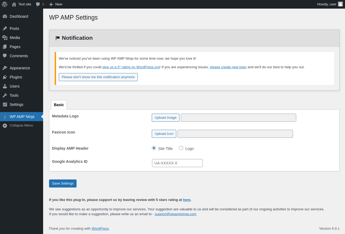345x234 pixels.
Task: Focus the Google Analytics ID field
Action: 177,163
